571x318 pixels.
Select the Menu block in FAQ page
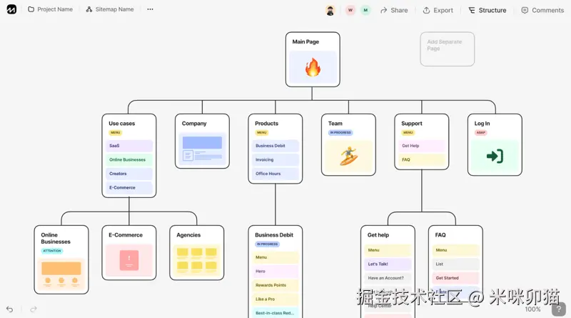pos(455,250)
